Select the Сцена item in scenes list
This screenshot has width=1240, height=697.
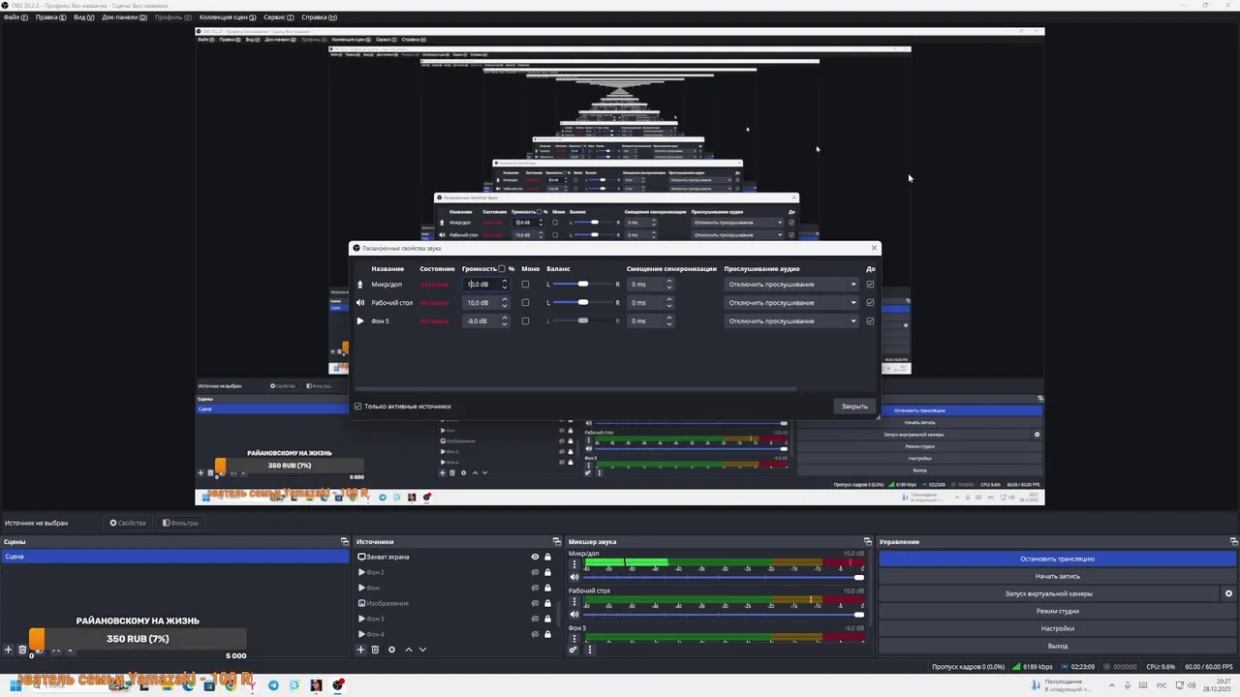pyautogui.click(x=174, y=557)
